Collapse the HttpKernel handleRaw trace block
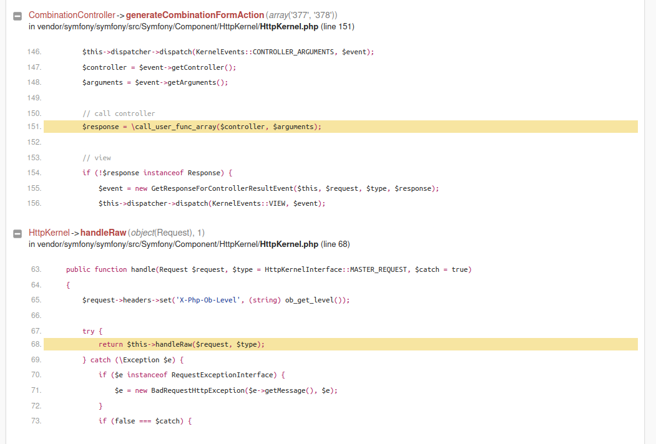656x444 pixels. (17, 234)
